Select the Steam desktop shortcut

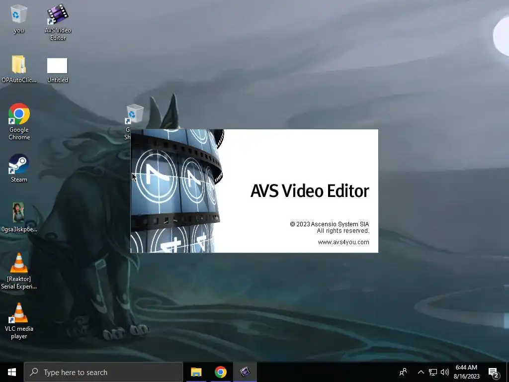(x=19, y=168)
